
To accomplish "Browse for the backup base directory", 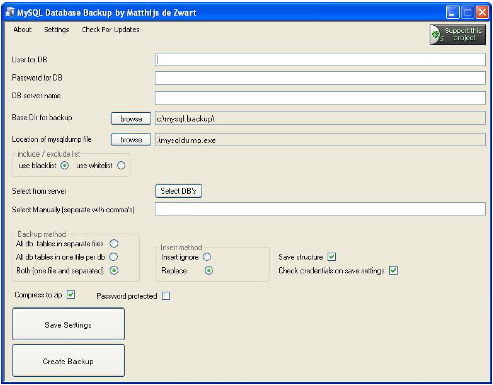I will click(131, 119).
